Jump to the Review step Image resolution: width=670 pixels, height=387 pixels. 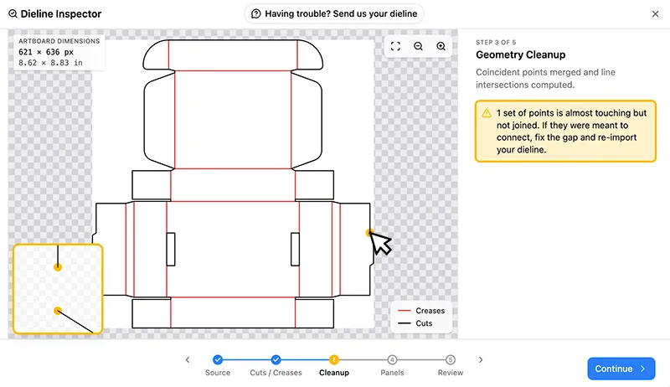pos(450,359)
